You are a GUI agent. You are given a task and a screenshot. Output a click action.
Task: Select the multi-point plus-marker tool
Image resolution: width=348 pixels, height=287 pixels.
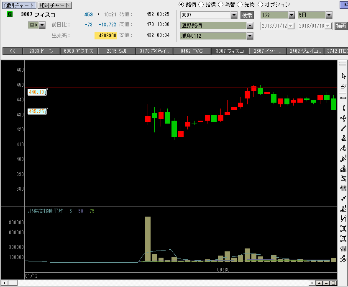pyautogui.click(x=343, y=259)
